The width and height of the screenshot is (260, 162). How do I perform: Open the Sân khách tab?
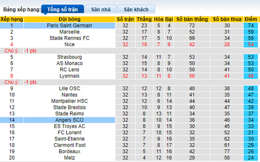[x=136, y=9]
